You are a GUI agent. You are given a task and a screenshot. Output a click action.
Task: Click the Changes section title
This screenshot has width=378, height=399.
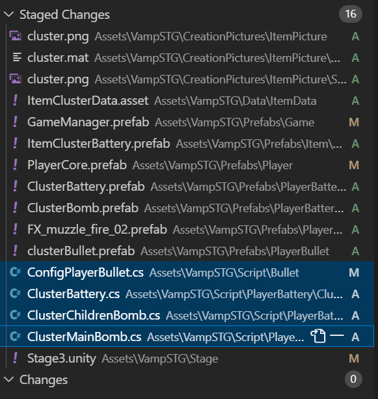(x=44, y=379)
